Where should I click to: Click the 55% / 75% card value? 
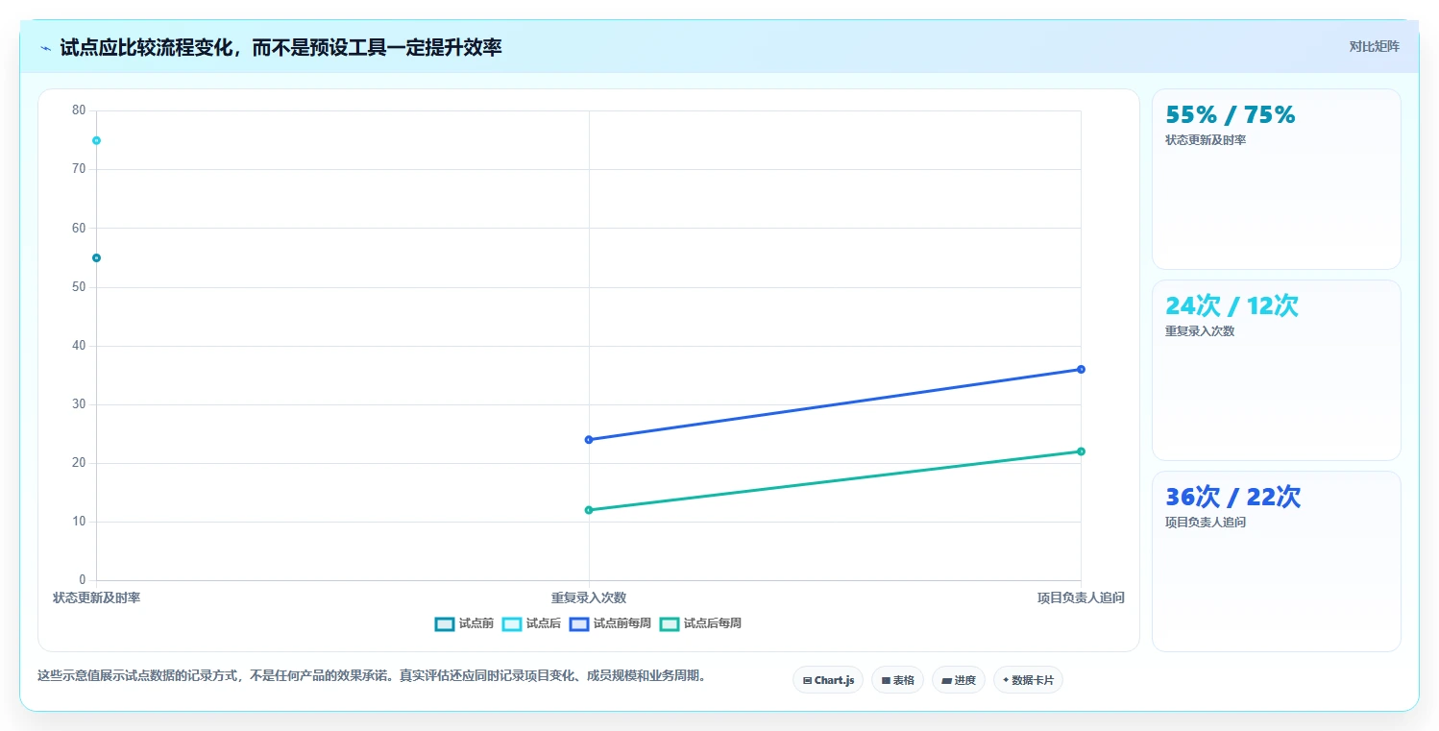click(x=1231, y=114)
